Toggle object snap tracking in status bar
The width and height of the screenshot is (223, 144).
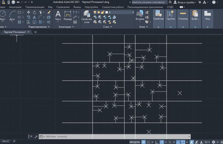coord(178,142)
